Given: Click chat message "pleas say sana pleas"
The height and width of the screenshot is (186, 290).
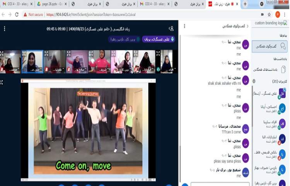Looking at the screenshot, I should (x=227, y=161).
